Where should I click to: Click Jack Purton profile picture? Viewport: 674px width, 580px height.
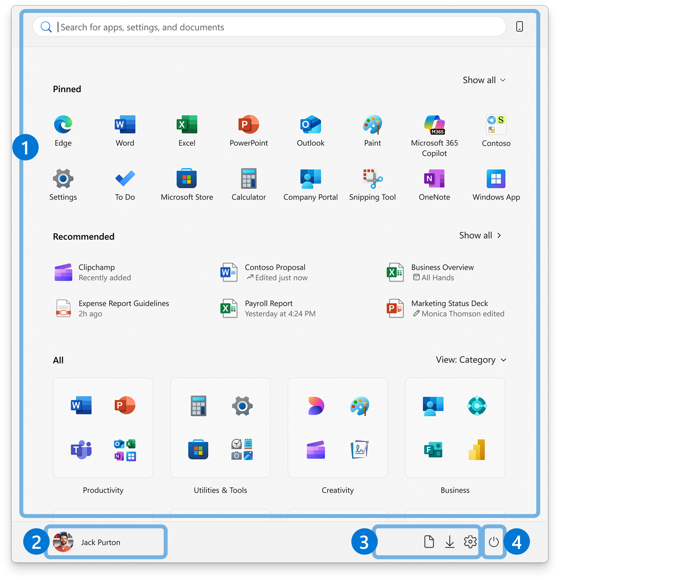pos(63,542)
